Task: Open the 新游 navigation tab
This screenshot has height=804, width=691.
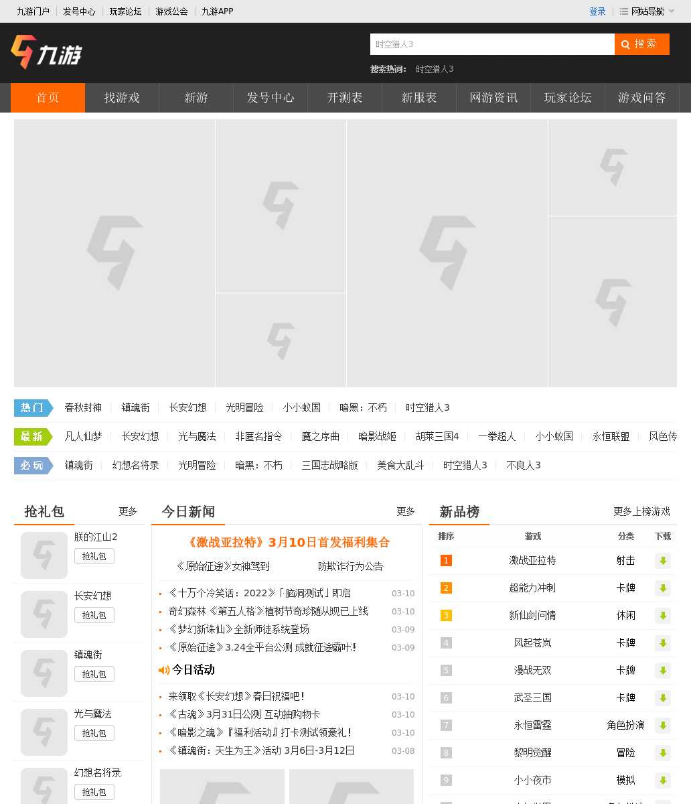Action: tap(196, 98)
